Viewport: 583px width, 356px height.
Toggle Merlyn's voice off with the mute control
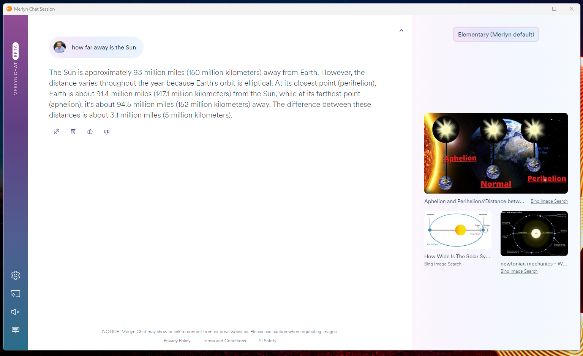point(15,311)
